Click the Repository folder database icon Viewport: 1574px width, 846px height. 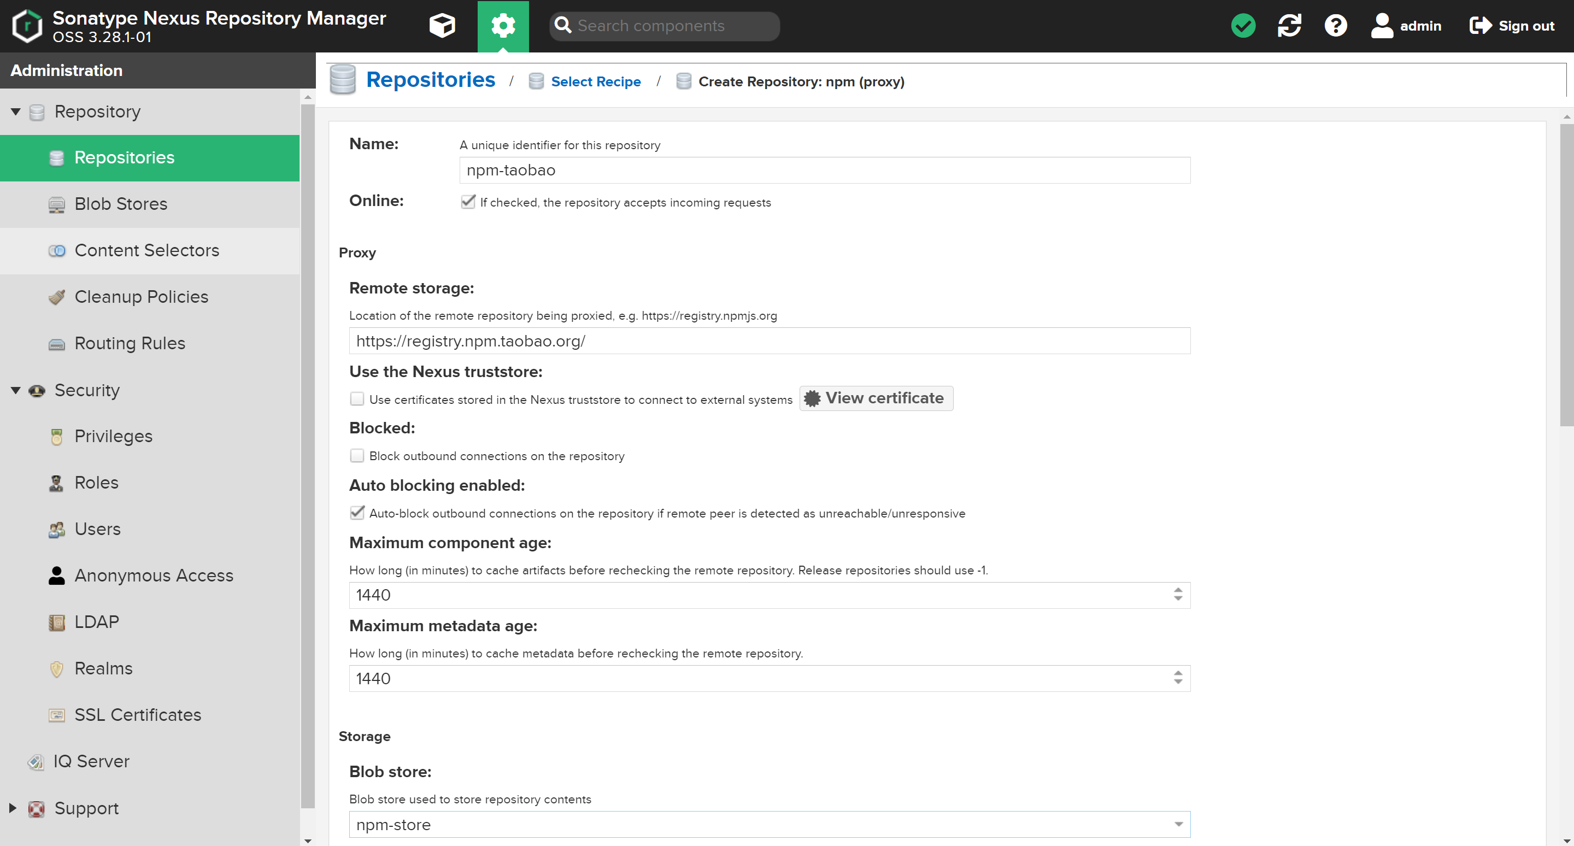tap(37, 113)
